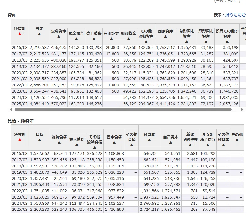Click investments value 2,057,426
The width and height of the screenshot is (249, 218).
(229, 104)
